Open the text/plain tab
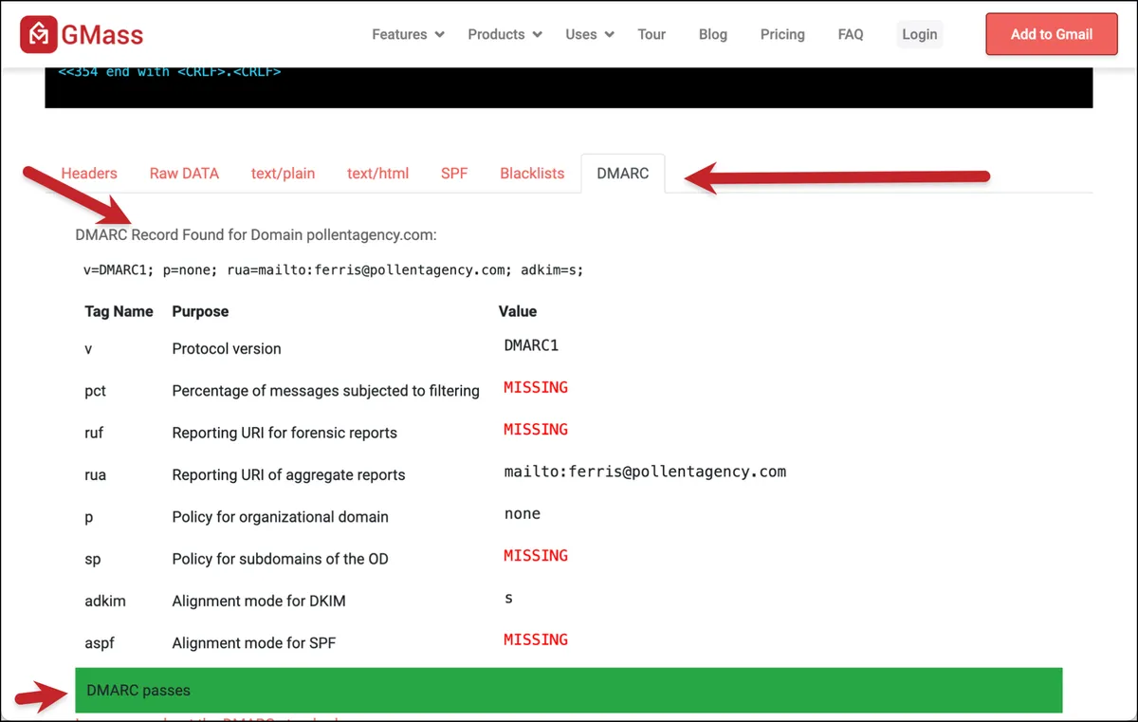Screen dimensions: 1138x722 click(x=283, y=174)
